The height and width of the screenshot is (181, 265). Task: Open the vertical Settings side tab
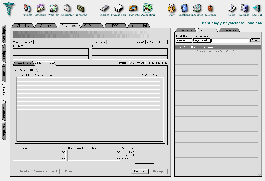(4, 34)
